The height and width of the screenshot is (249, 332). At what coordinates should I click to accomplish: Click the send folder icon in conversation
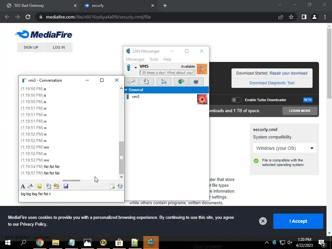[x=56, y=186]
